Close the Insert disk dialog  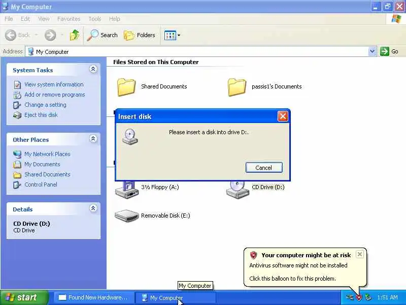[x=283, y=116]
